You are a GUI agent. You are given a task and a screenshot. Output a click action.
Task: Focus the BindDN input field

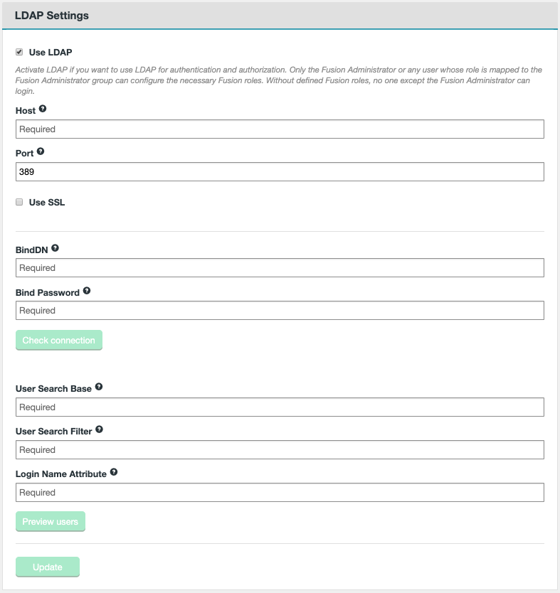280,267
